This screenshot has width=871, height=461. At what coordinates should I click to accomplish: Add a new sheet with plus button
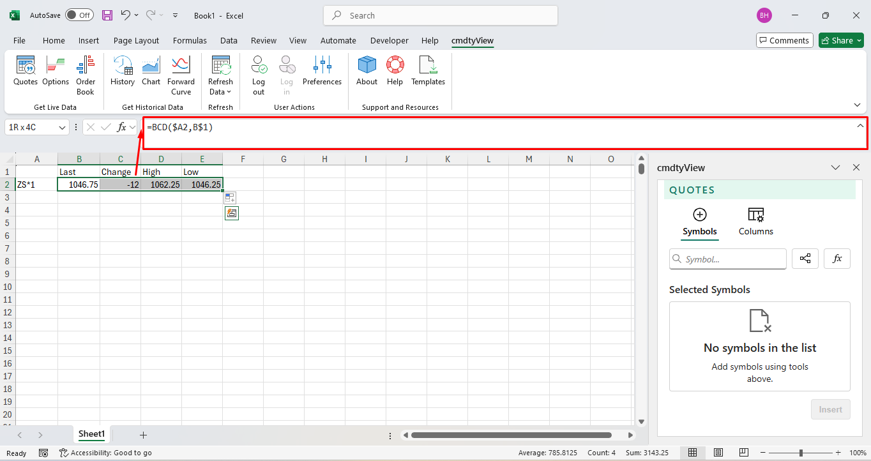pyautogui.click(x=143, y=435)
